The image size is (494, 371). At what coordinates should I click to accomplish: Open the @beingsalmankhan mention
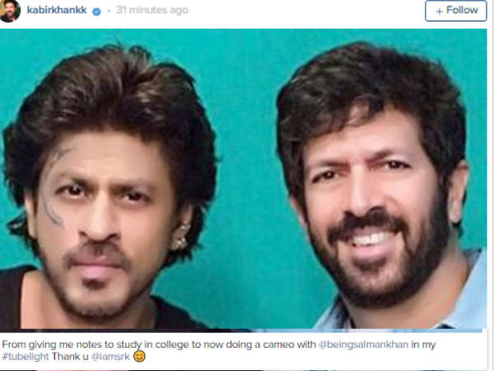(364, 344)
